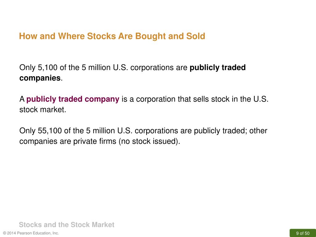Click the slide title about stocks bought and sold
This screenshot has height=237, width=316.
pyautogui.click(x=112, y=36)
